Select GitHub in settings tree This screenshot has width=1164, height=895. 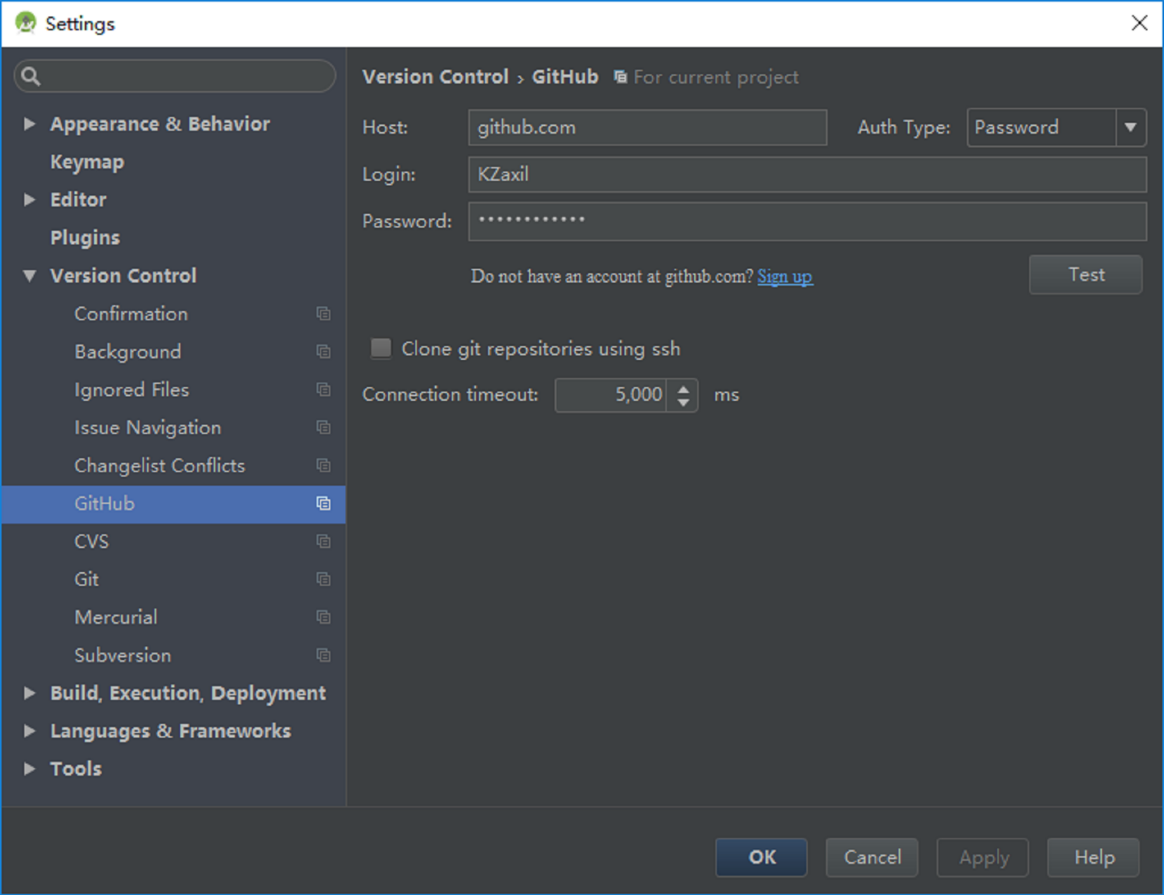tap(173, 504)
